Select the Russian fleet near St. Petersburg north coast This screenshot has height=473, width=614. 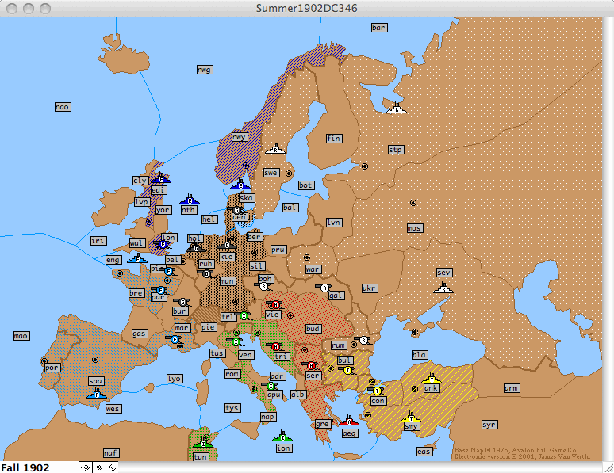tap(397, 109)
